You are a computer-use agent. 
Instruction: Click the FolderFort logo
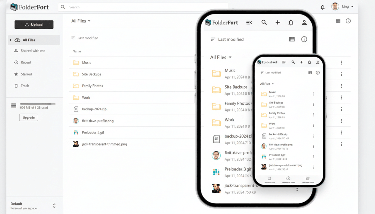[x=29, y=7]
